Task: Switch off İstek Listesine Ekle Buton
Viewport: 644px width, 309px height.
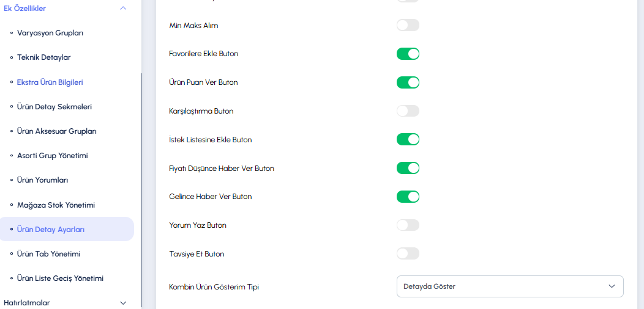Action: tap(408, 139)
